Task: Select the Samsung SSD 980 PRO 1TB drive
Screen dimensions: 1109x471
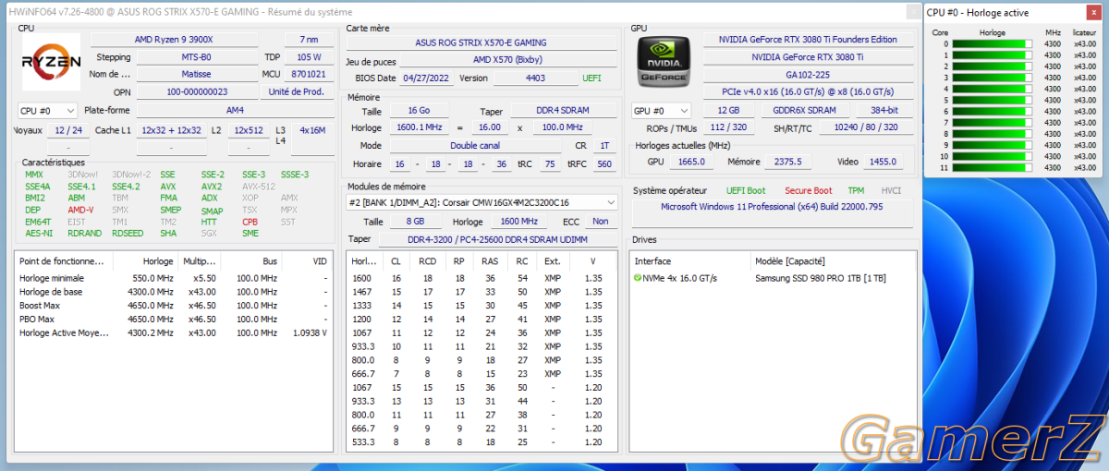Action: tap(821, 278)
